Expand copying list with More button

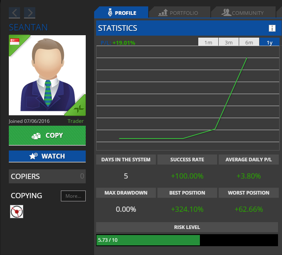73,196
